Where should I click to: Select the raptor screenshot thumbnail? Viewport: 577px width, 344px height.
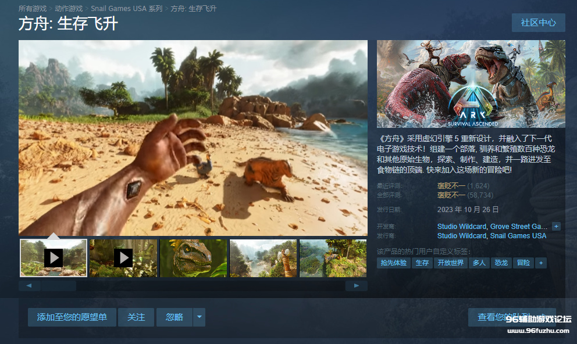point(193,257)
